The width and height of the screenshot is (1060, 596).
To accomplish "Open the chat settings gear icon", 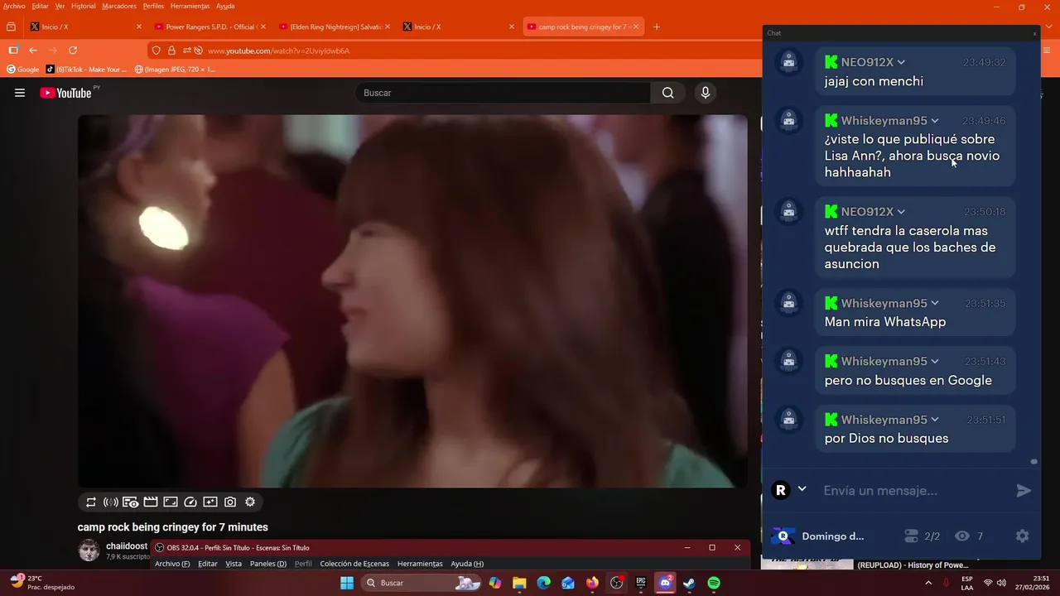I will pos(1022,536).
